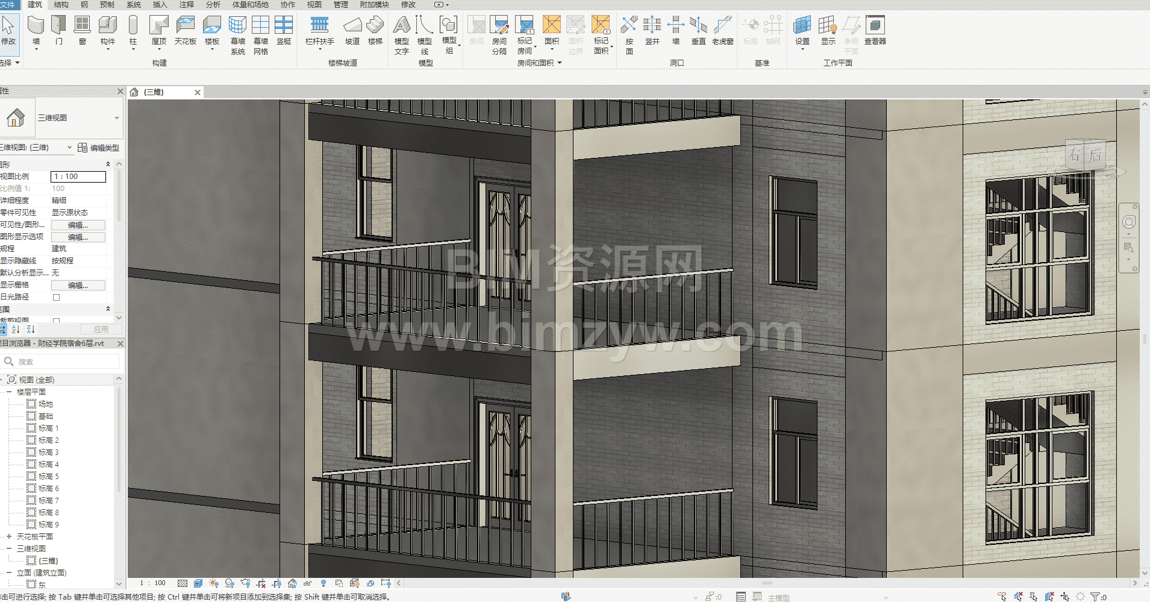Viewport: 1150px width, 602px height.
Task: Open the Collaborate (协作) ribbon tab
Action: pyautogui.click(x=288, y=5)
